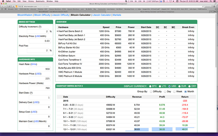The height and width of the screenshot is (136, 218).
Task: Click the CPU usage 23% monitor item
Action: 131,1
